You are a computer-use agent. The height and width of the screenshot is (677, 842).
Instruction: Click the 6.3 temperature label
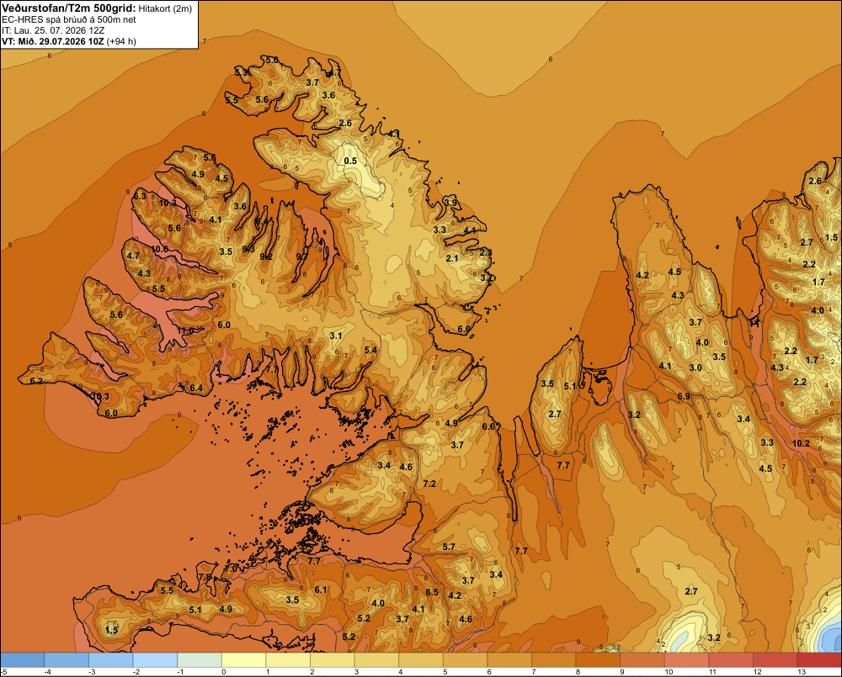(x=140, y=196)
